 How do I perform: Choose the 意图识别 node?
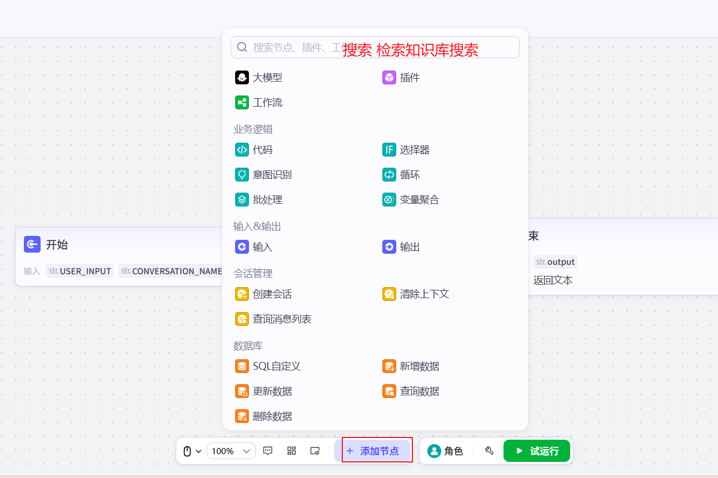(x=263, y=175)
